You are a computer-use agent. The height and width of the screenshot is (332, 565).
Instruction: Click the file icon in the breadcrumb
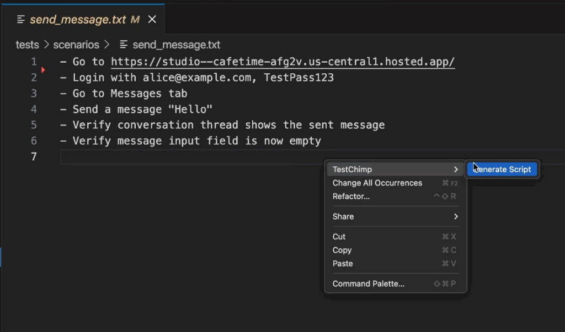[x=124, y=45]
